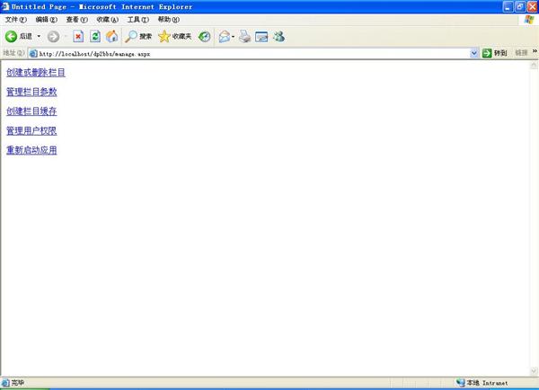539x390 pixels.
Task: Click the green Back arrow button
Action: [x=11, y=37]
